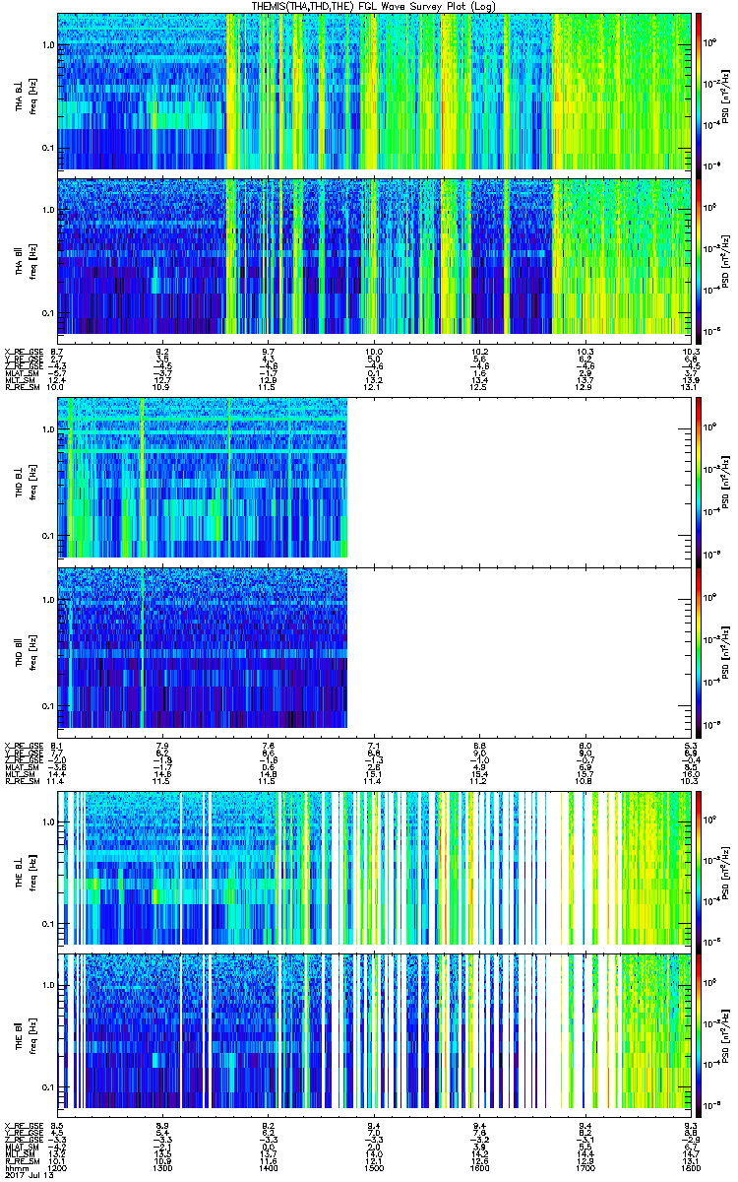
Task: Click 'R_RE_SM' ephemeris label under THD panels
Action: pyautogui.click(x=21, y=781)
